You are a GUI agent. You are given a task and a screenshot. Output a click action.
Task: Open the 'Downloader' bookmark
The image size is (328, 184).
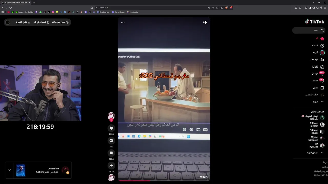pyautogui.click(x=132, y=12)
